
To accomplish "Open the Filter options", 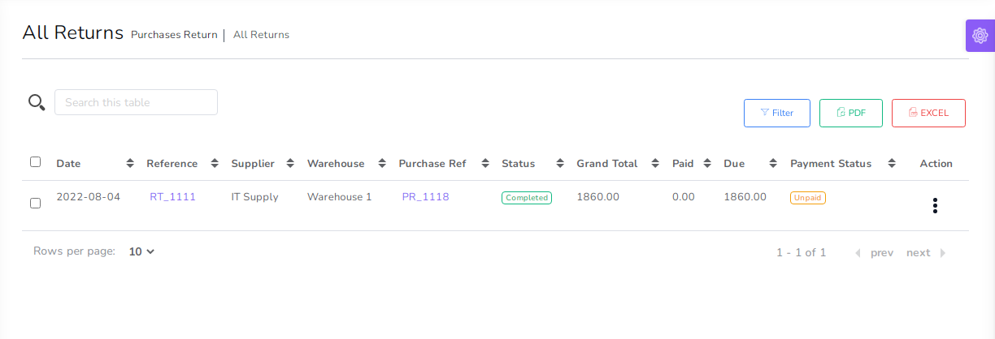I will click(776, 114).
